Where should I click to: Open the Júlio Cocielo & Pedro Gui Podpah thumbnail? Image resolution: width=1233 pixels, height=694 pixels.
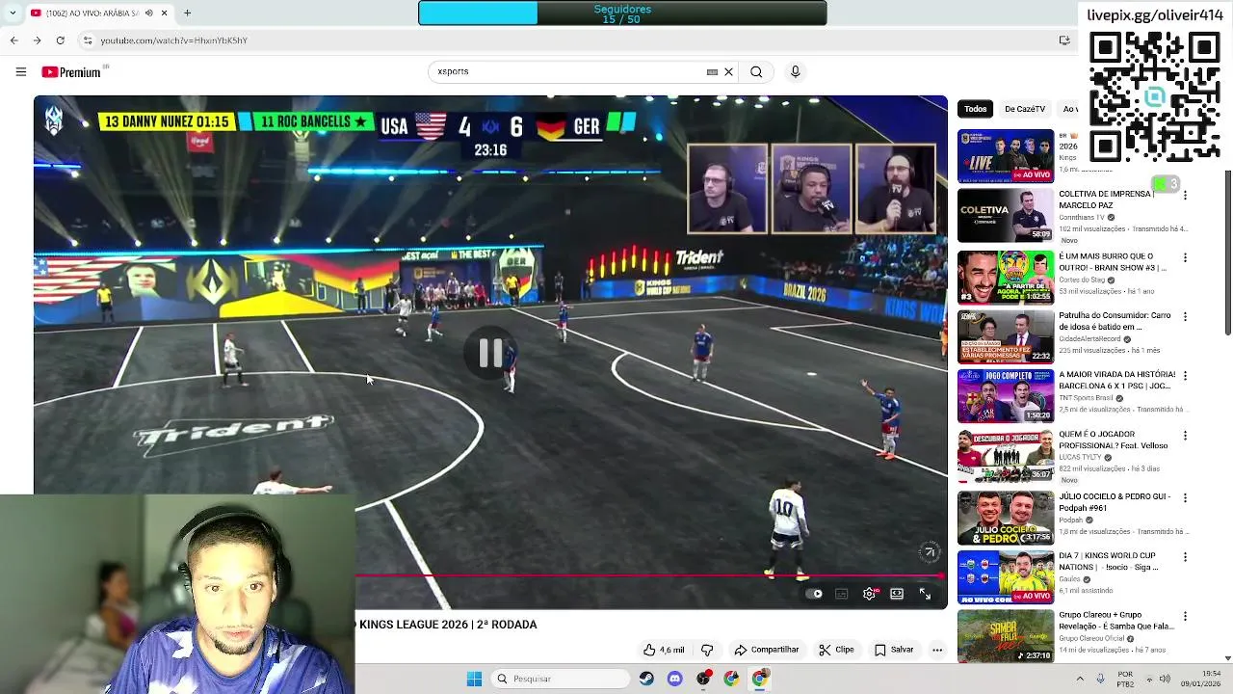click(x=1006, y=518)
